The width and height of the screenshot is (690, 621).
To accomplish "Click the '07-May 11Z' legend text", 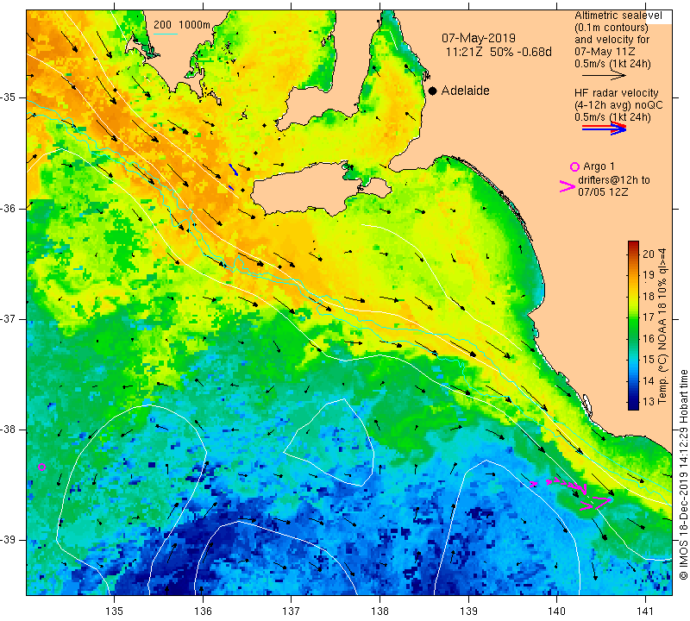I will point(605,52).
